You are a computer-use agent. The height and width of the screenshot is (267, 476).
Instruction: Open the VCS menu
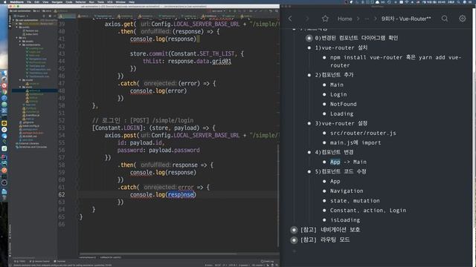click(109, 1)
